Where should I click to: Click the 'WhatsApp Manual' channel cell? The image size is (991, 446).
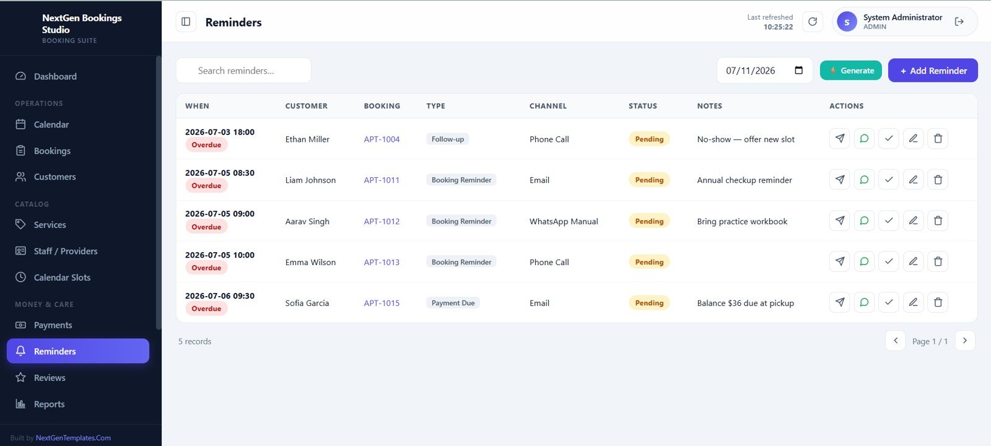[x=564, y=221]
